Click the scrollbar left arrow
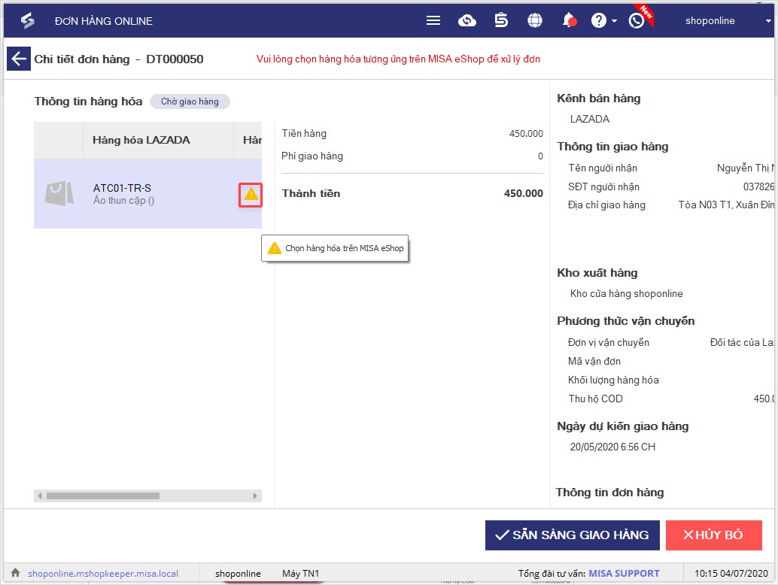Screen dimensions: 778x585 [40, 496]
